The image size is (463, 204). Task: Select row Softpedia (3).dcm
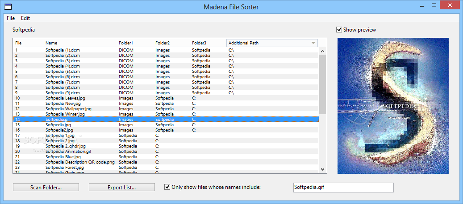166,60
